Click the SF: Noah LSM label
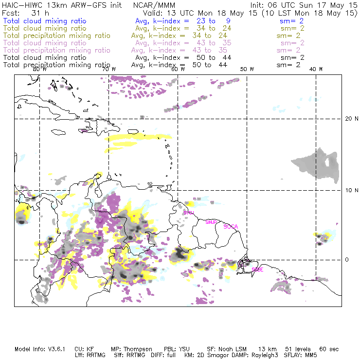Viewport: 360px width, 360px height. tap(227, 349)
